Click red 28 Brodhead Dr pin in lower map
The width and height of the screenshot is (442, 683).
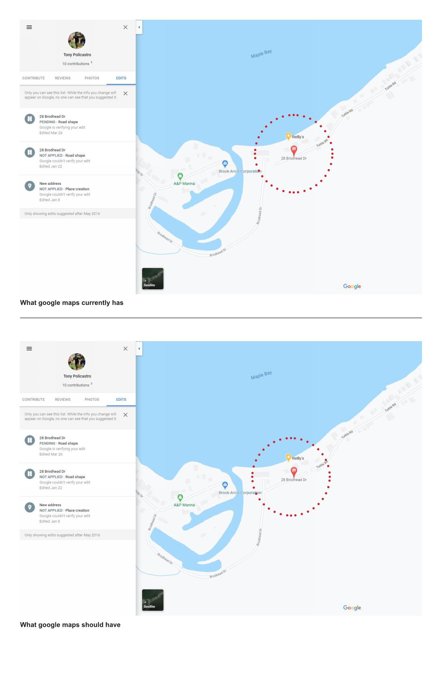[294, 472]
